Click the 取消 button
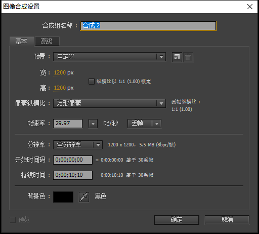 [227, 220]
